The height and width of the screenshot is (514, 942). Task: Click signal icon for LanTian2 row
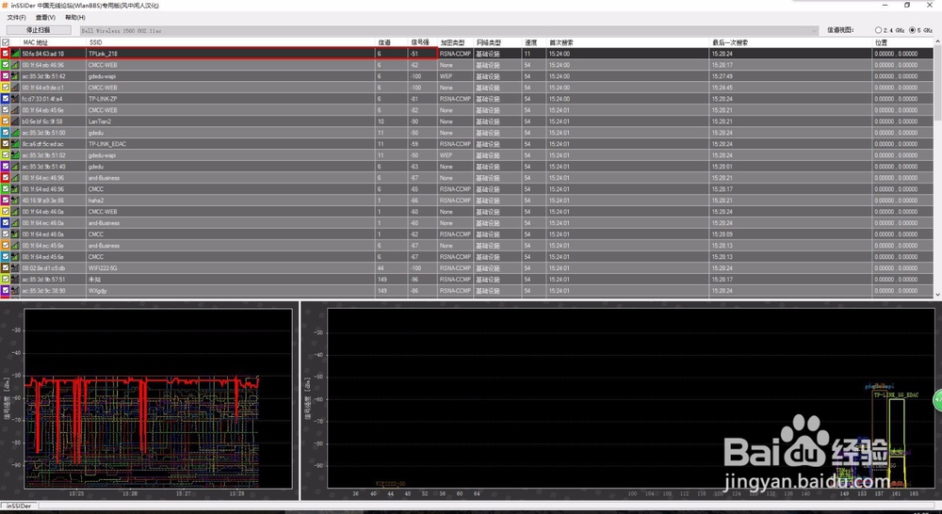(16, 121)
